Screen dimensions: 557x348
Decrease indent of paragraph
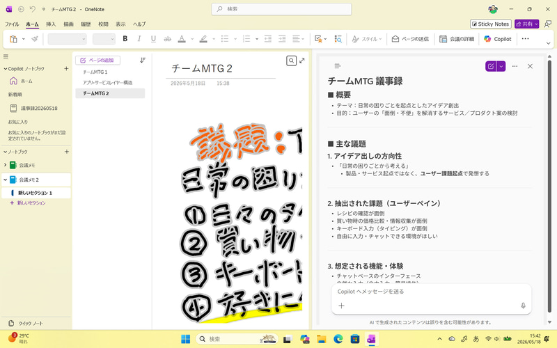click(268, 39)
